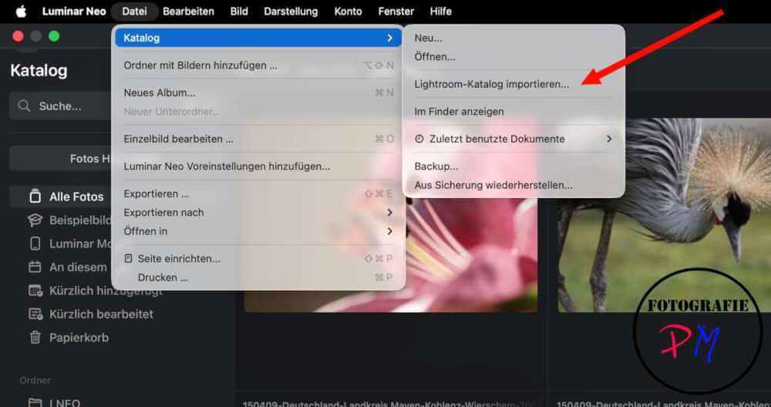The image size is (771, 407).
Task: Select the crowned crane photo thumbnail
Action: pyautogui.click(x=664, y=215)
